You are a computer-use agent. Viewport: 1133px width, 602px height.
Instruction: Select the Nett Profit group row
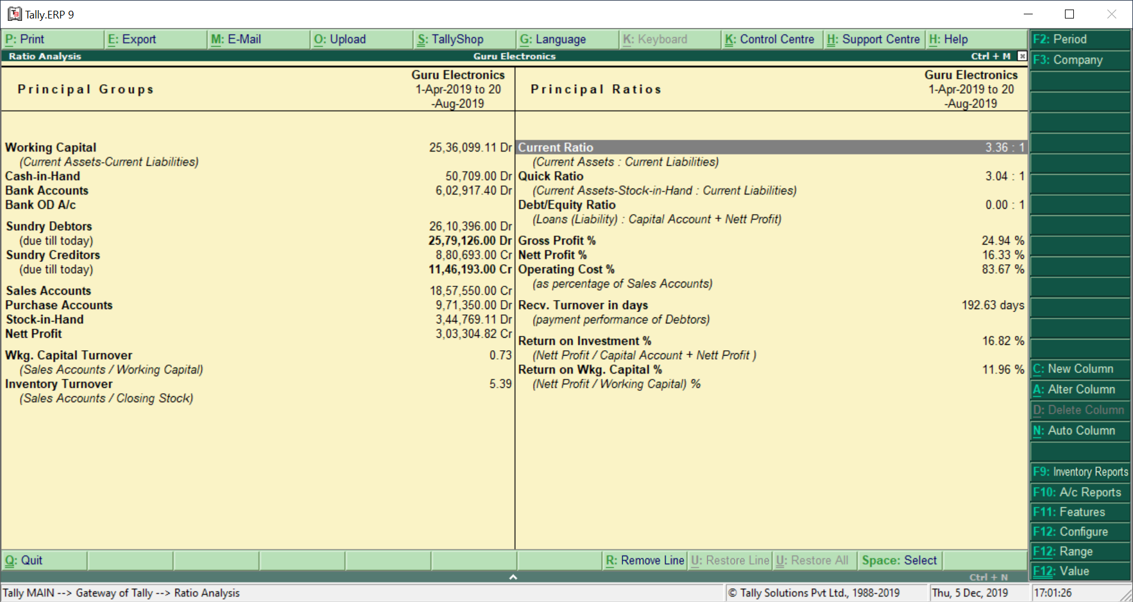pos(258,334)
